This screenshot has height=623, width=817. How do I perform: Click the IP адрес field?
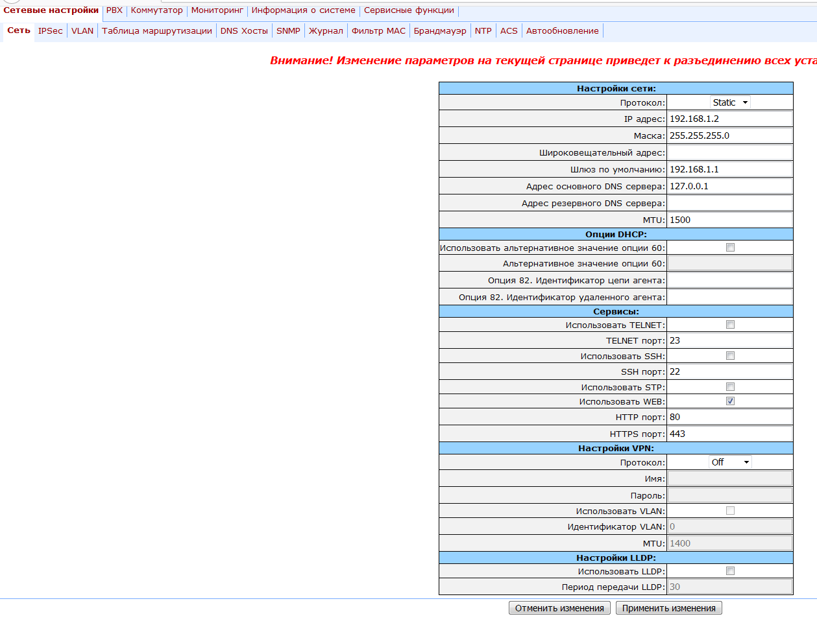coord(730,119)
